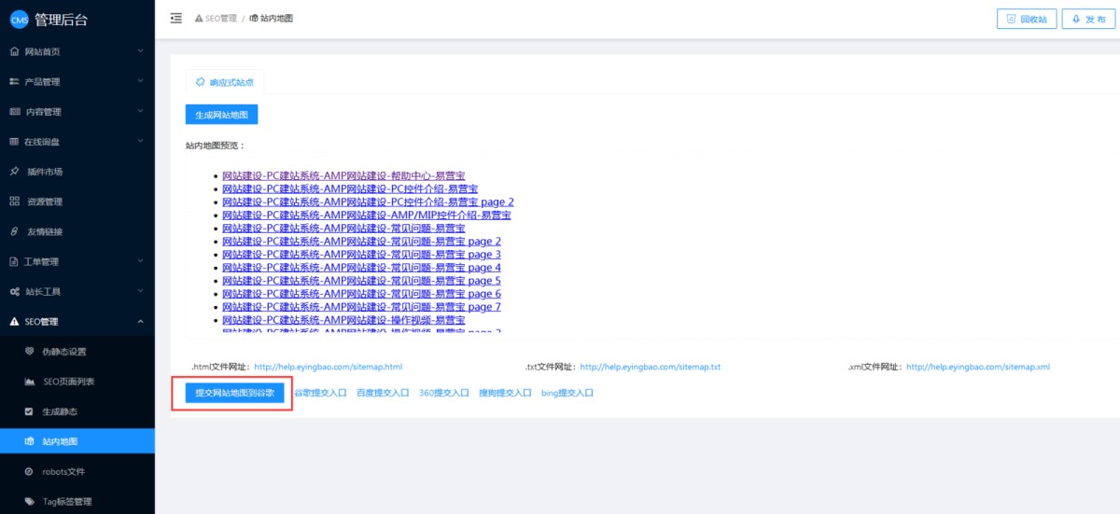Open the 百度提交入口 link
The height and width of the screenshot is (514, 1120).
383,394
